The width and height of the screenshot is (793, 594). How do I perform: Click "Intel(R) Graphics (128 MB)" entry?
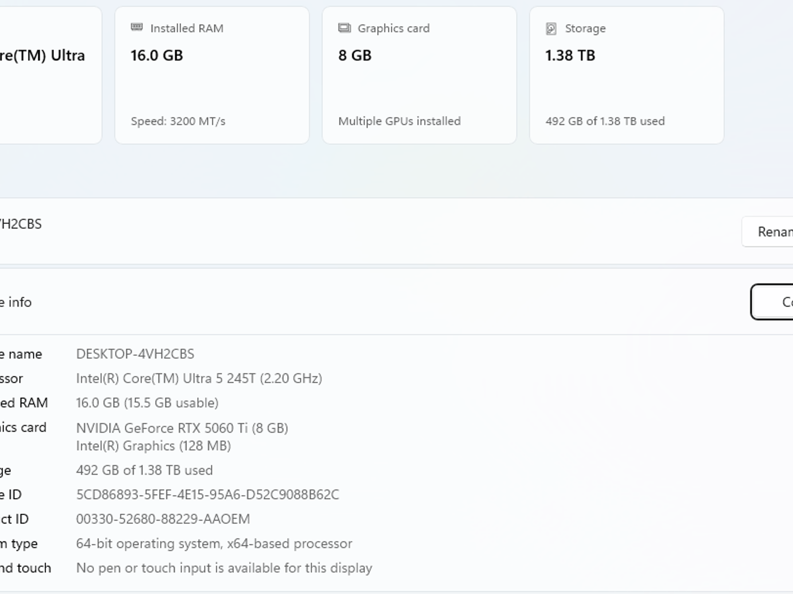pyautogui.click(x=153, y=446)
